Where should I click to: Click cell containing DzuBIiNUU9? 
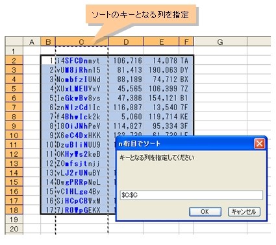82,145
